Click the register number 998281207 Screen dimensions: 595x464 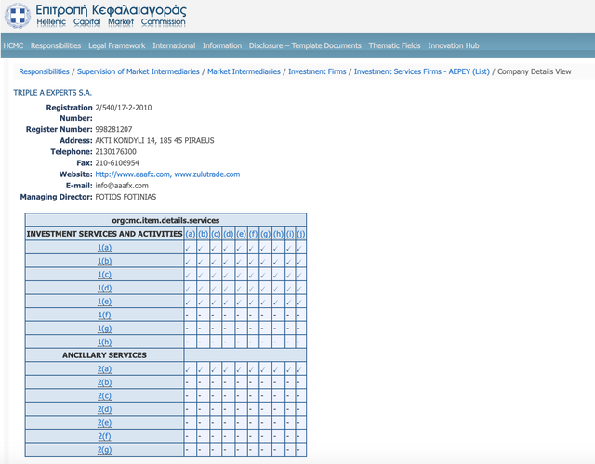click(x=113, y=129)
